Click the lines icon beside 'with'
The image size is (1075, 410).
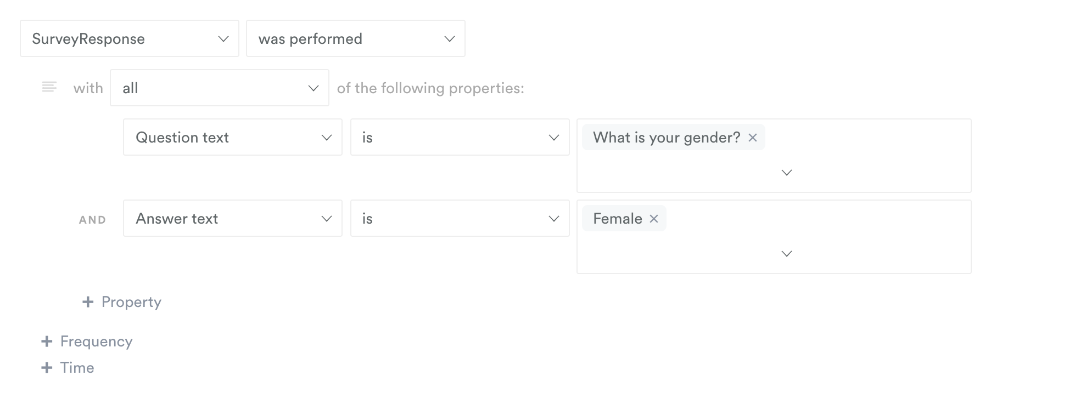49,87
